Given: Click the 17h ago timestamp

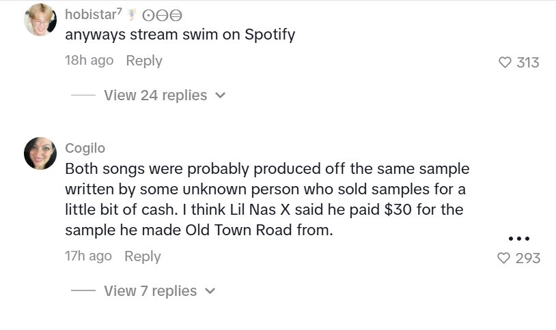Looking at the screenshot, I should (x=88, y=256).
